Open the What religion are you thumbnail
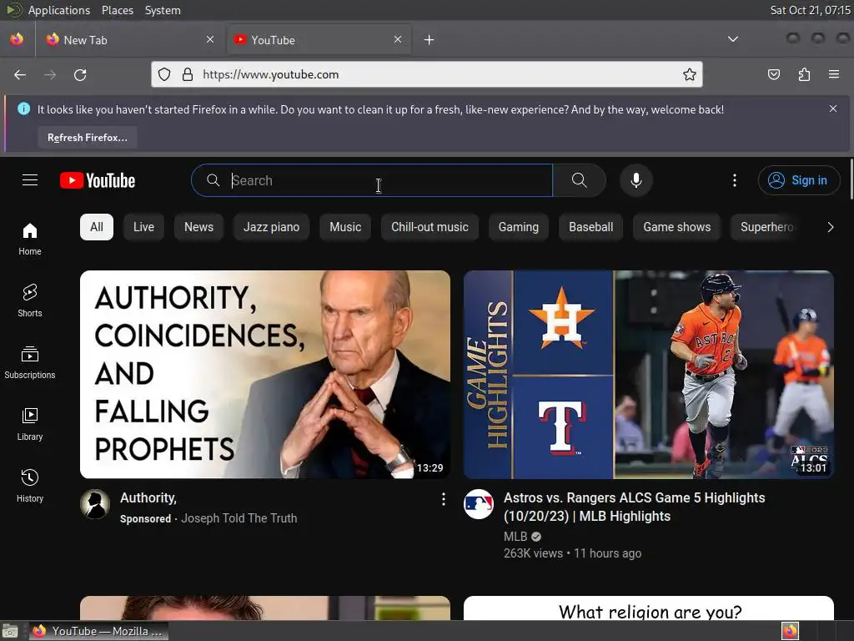Screen dimensions: 854x641 point(649,608)
